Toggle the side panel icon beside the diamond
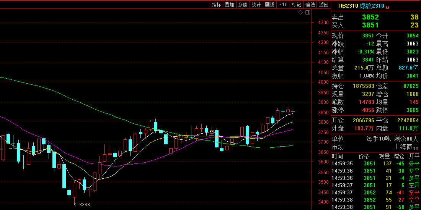Screen dimensions: 421x210 click(x=307, y=13)
